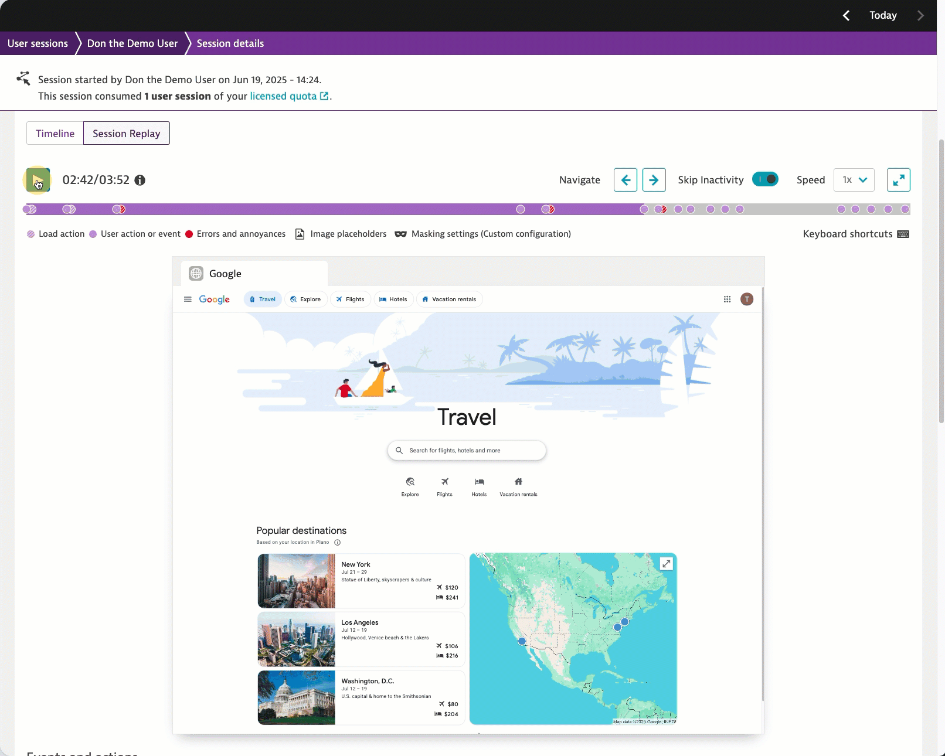Click the Google page tab globe icon

tap(196, 274)
